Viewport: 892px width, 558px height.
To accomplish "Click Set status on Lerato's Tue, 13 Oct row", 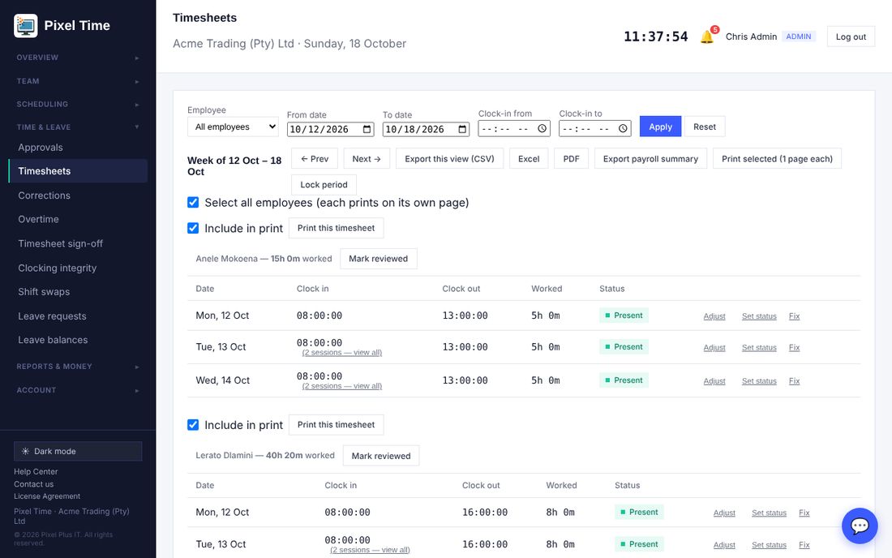I will coord(769,545).
